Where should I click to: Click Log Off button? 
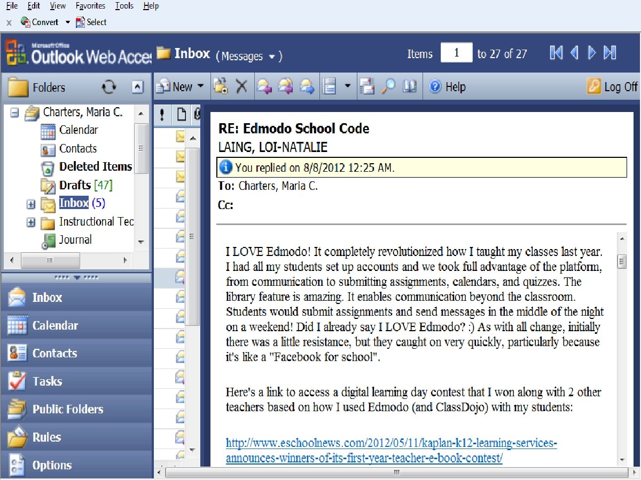click(612, 86)
